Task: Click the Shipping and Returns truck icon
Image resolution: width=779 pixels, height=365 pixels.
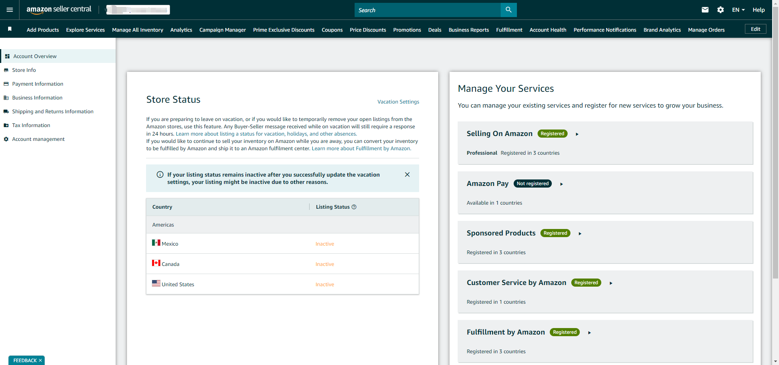Action: (x=6, y=112)
